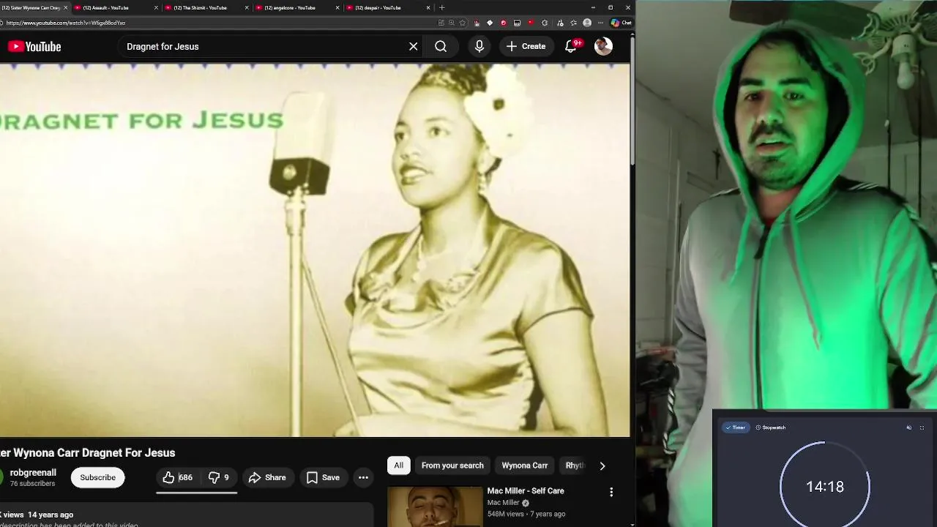Open robgreenall channel page
The image size is (937, 527).
(x=33, y=473)
